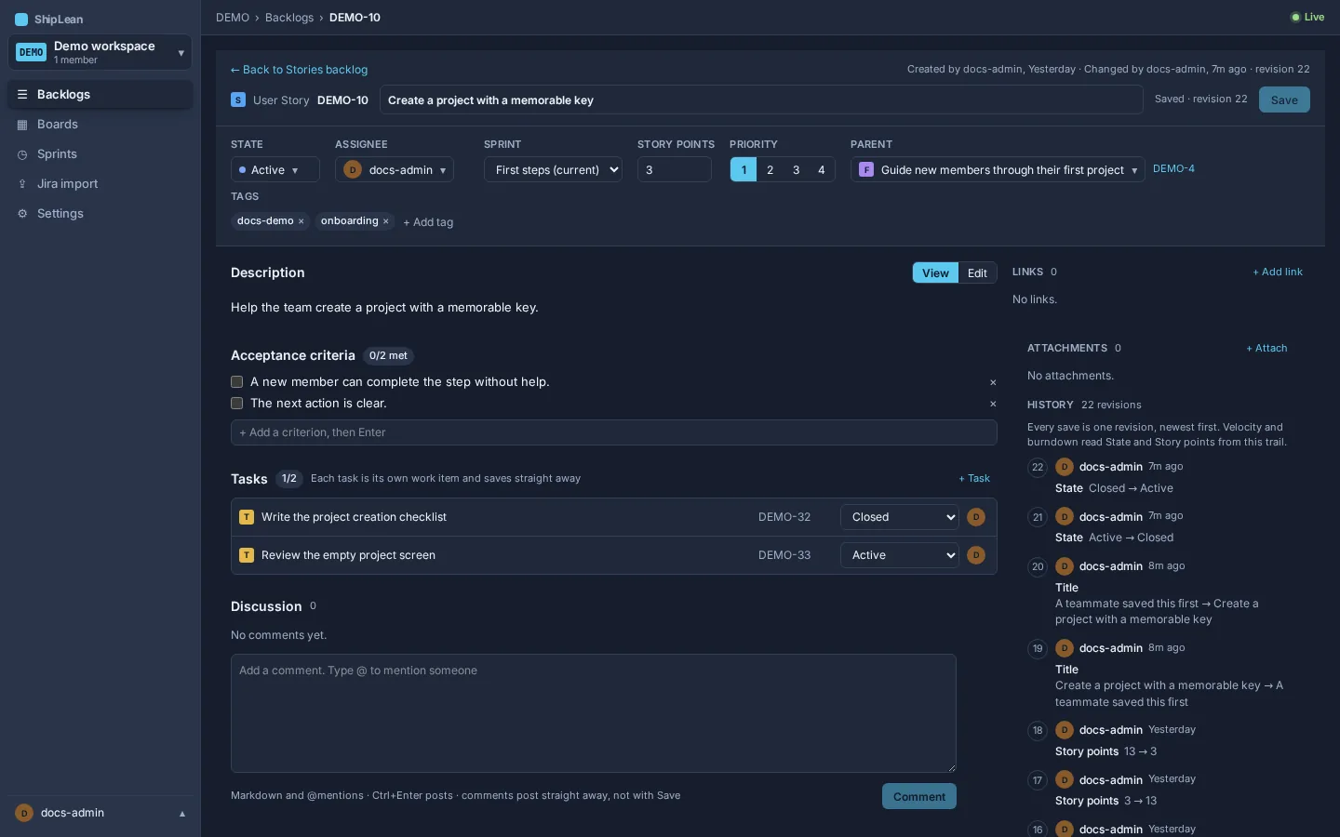Save the work item
This screenshot has height=837, width=1340.
click(1284, 100)
